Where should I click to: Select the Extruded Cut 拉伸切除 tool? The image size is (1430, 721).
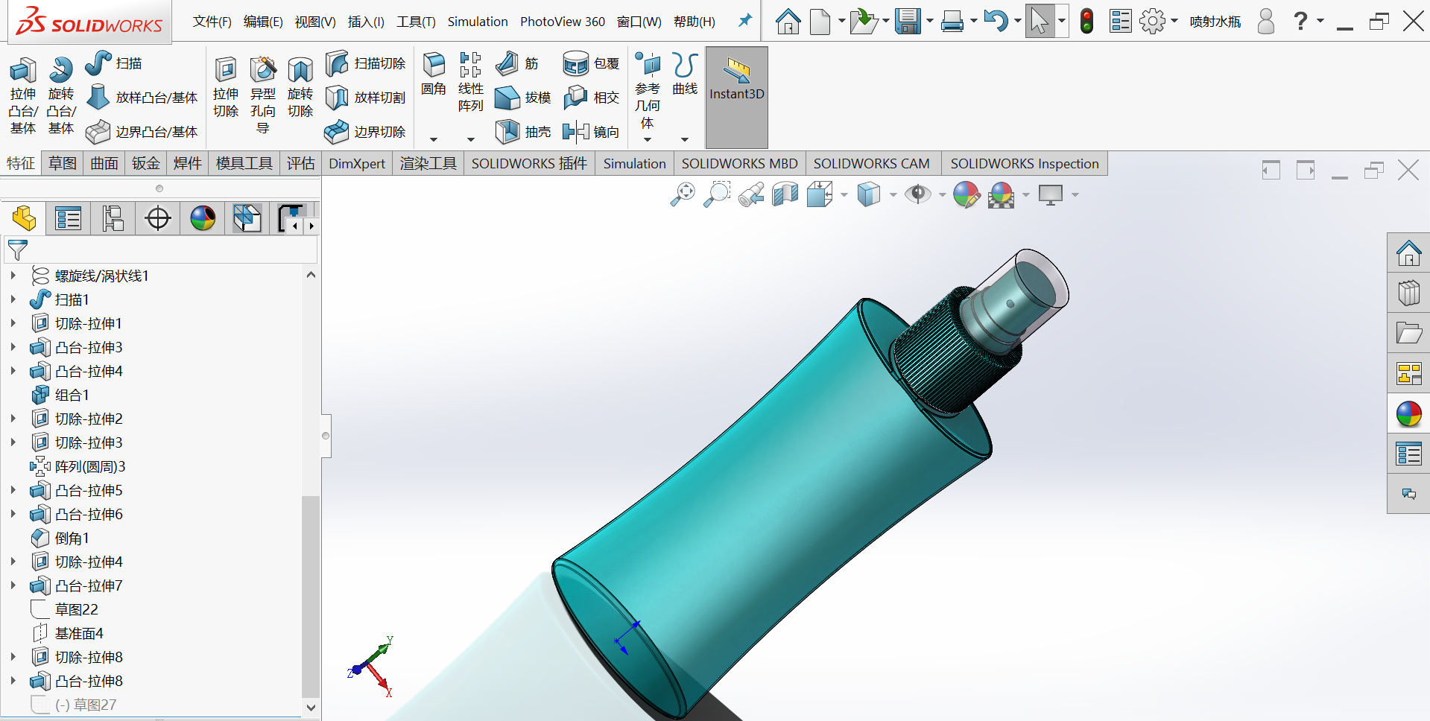click(226, 88)
